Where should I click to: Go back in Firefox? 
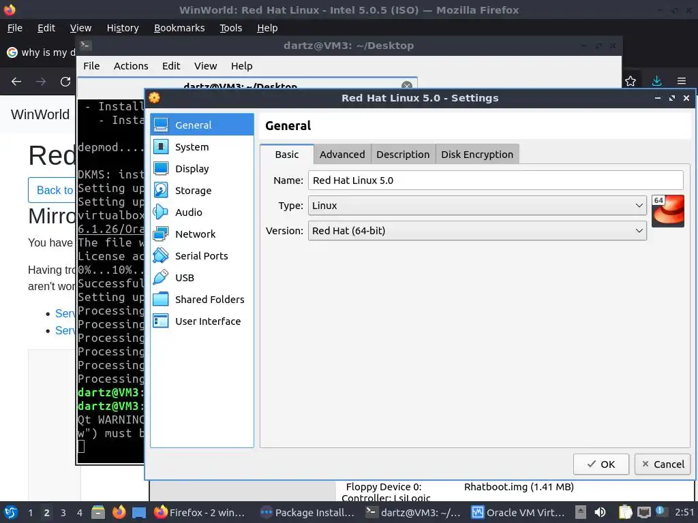[x=16, y=82]
